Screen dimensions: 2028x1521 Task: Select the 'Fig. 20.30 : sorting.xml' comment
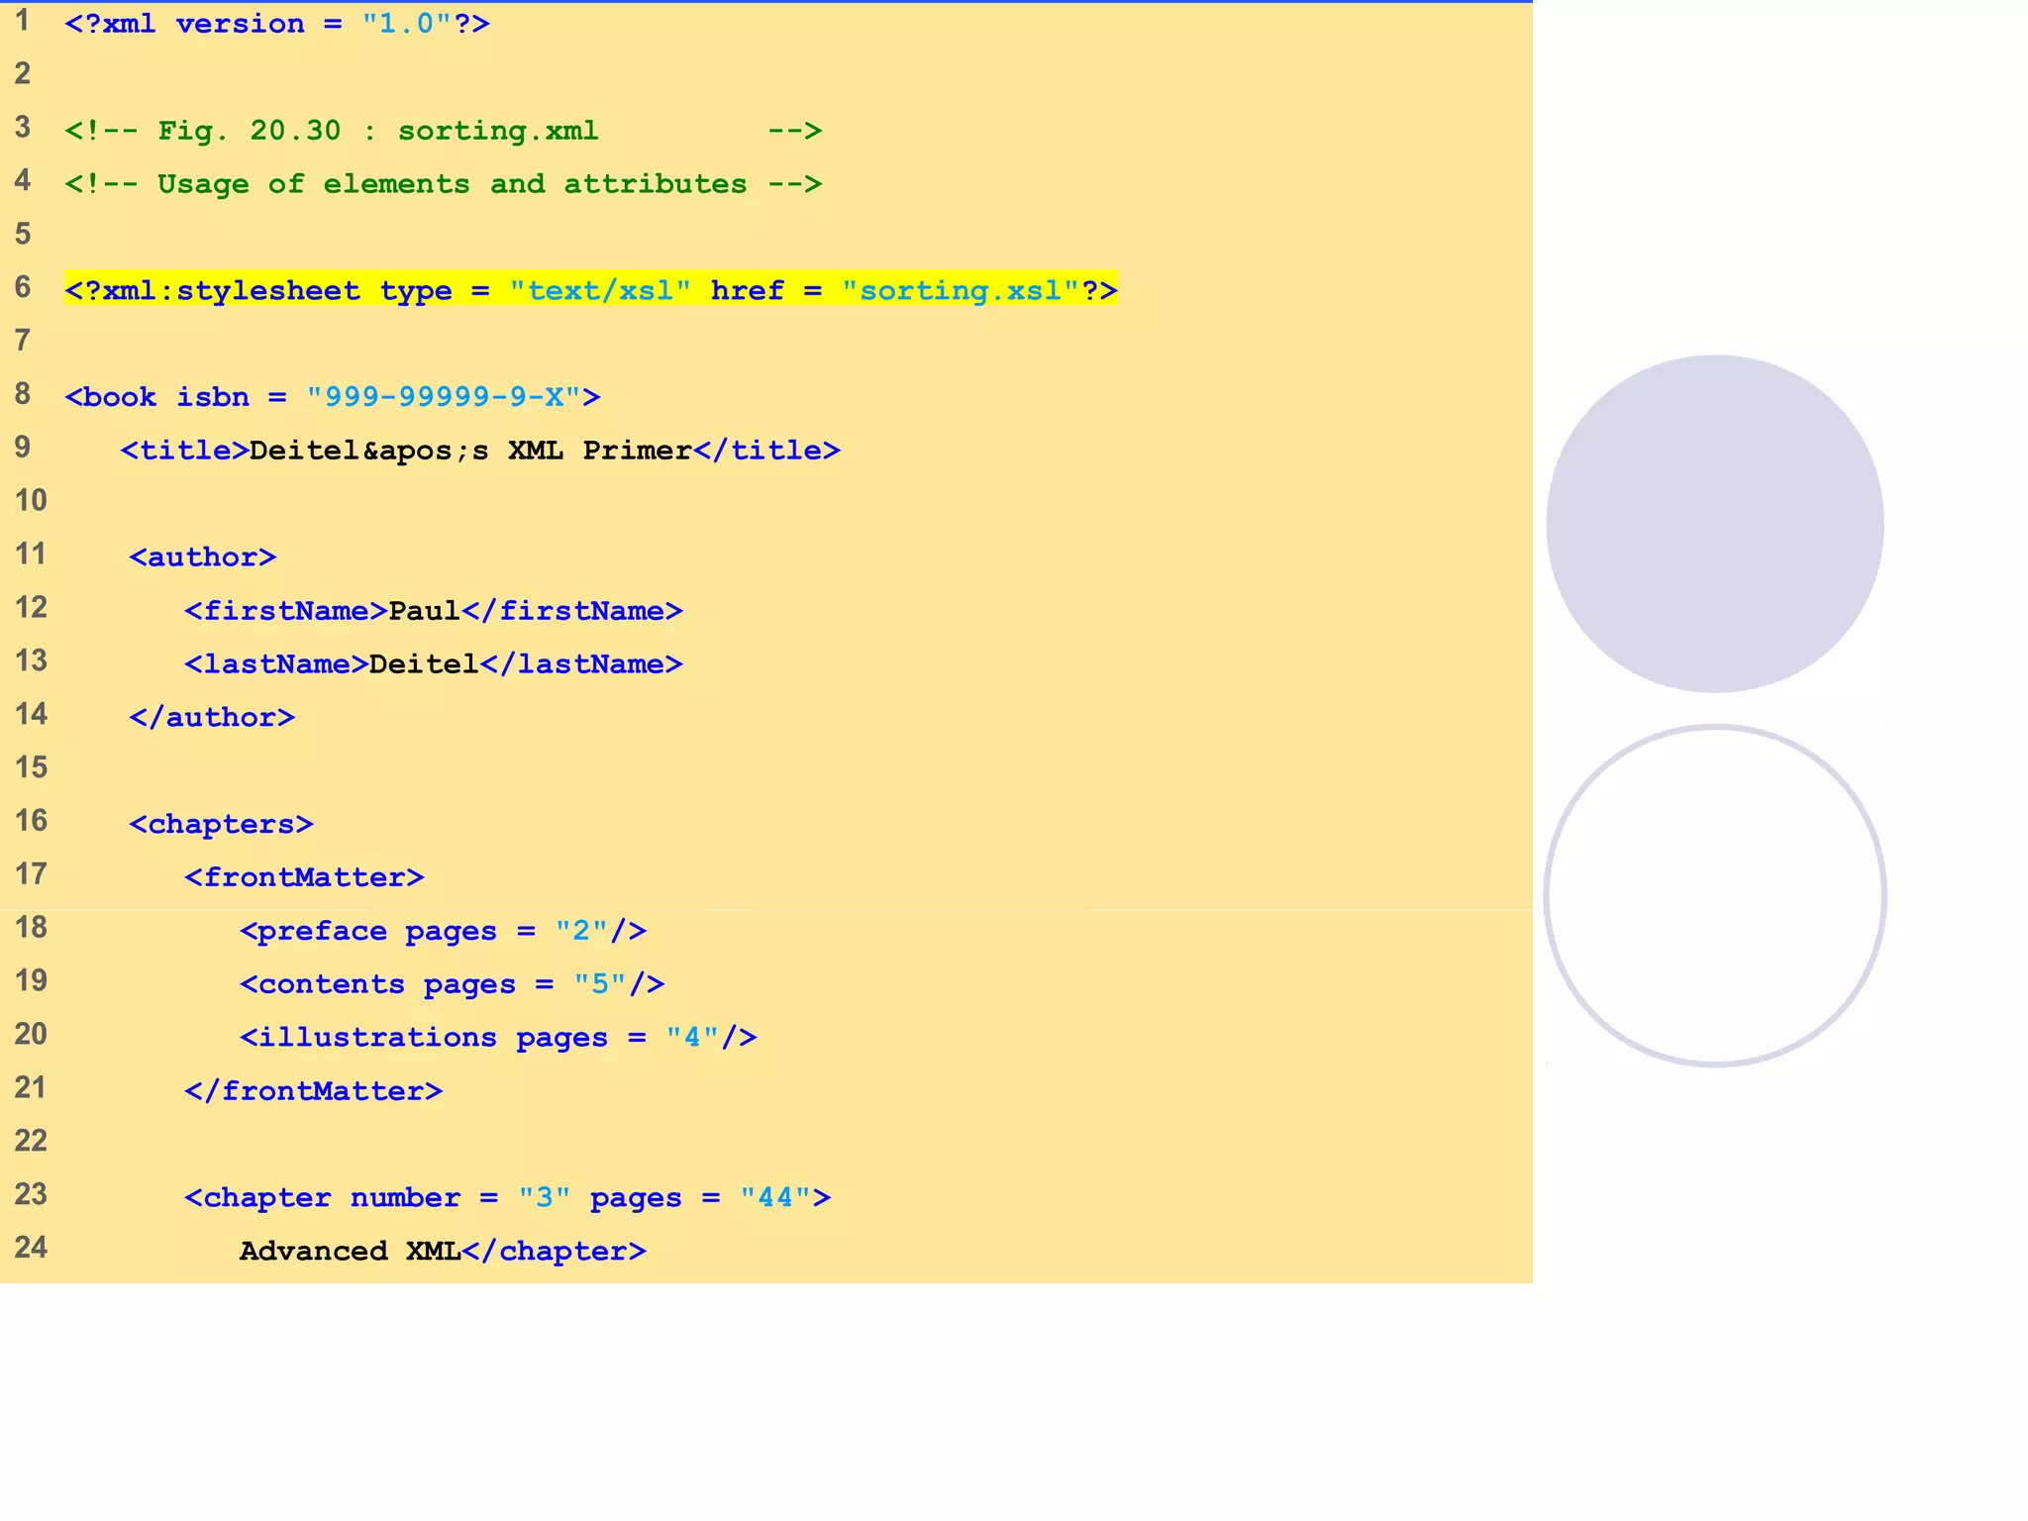[444, 131]
